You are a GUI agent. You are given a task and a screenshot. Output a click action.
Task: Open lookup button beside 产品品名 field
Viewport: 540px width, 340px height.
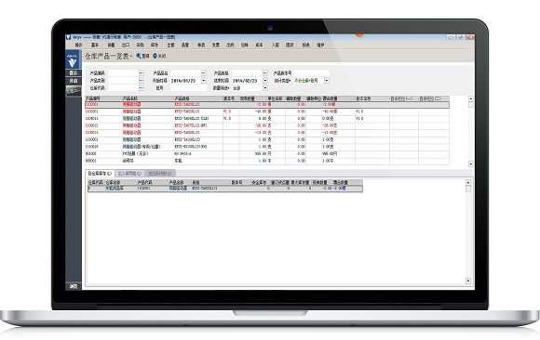point(204,72)
